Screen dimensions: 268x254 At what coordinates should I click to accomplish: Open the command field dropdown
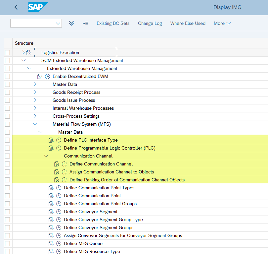coord(58,23)
